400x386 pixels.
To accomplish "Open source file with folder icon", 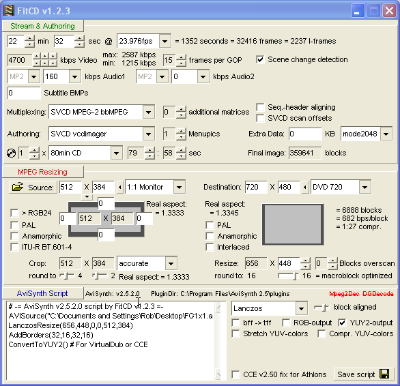I will coord(17,188).
